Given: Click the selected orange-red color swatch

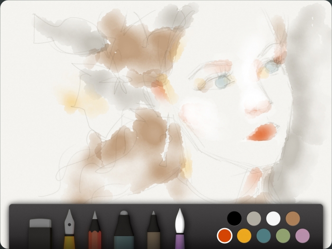Looking at the screenshot, I should [x=224, y=235].
